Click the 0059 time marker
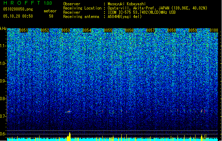Viewport: 222px width, 141px height. pos(193,30)
